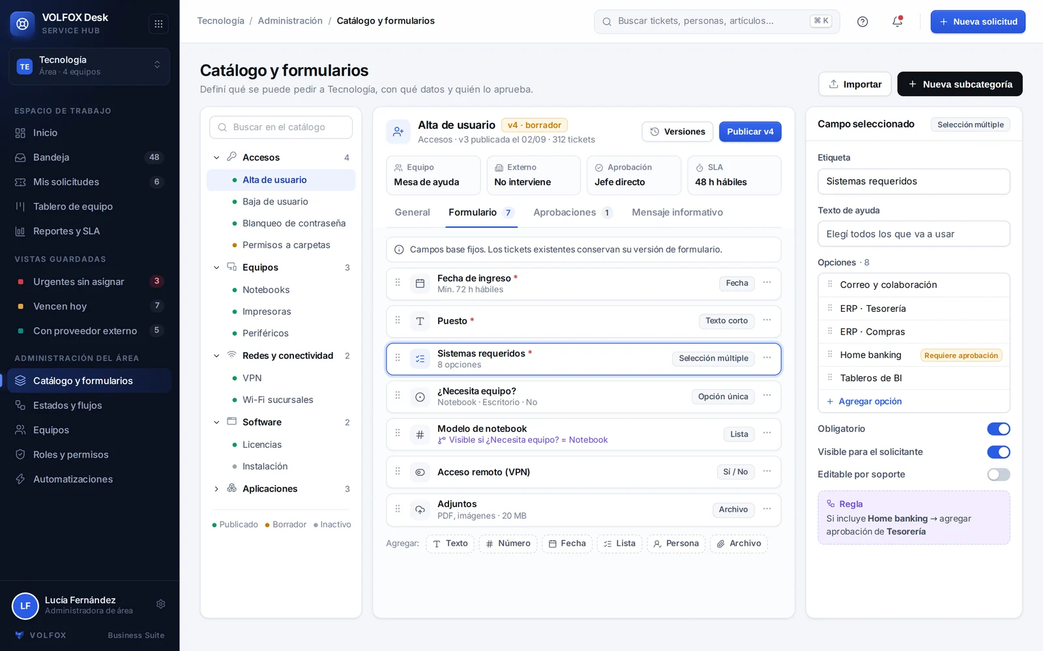This screenshot has height=651, width=1043.
Task: Collapse the Software category
Action: (216, 422)
